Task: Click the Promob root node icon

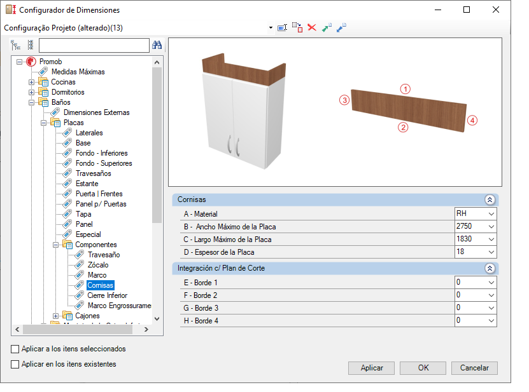Action: tap(31, 62)
